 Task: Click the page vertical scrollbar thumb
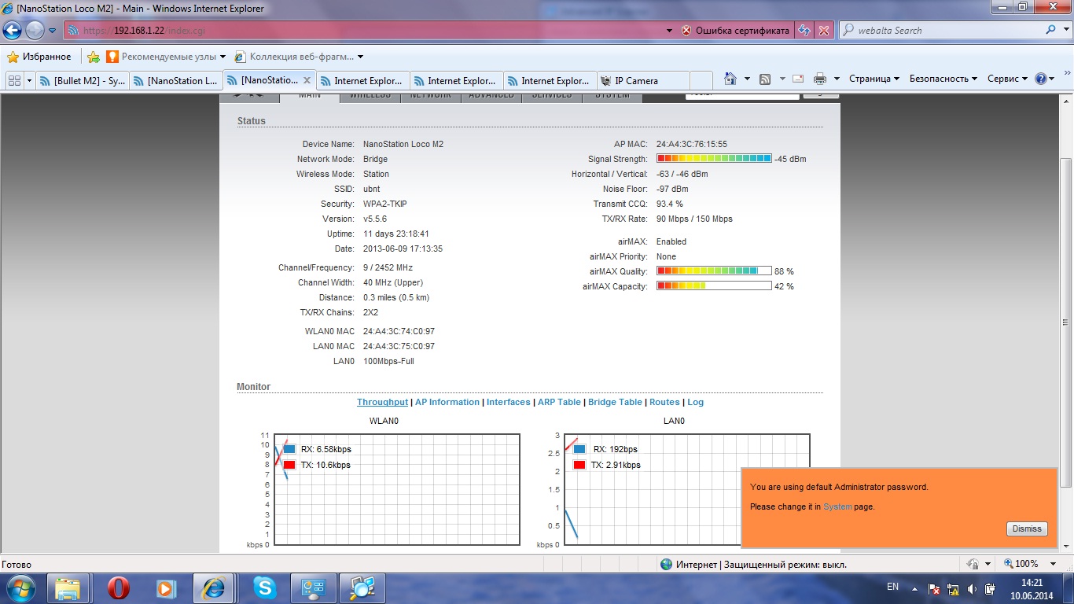1066,321
